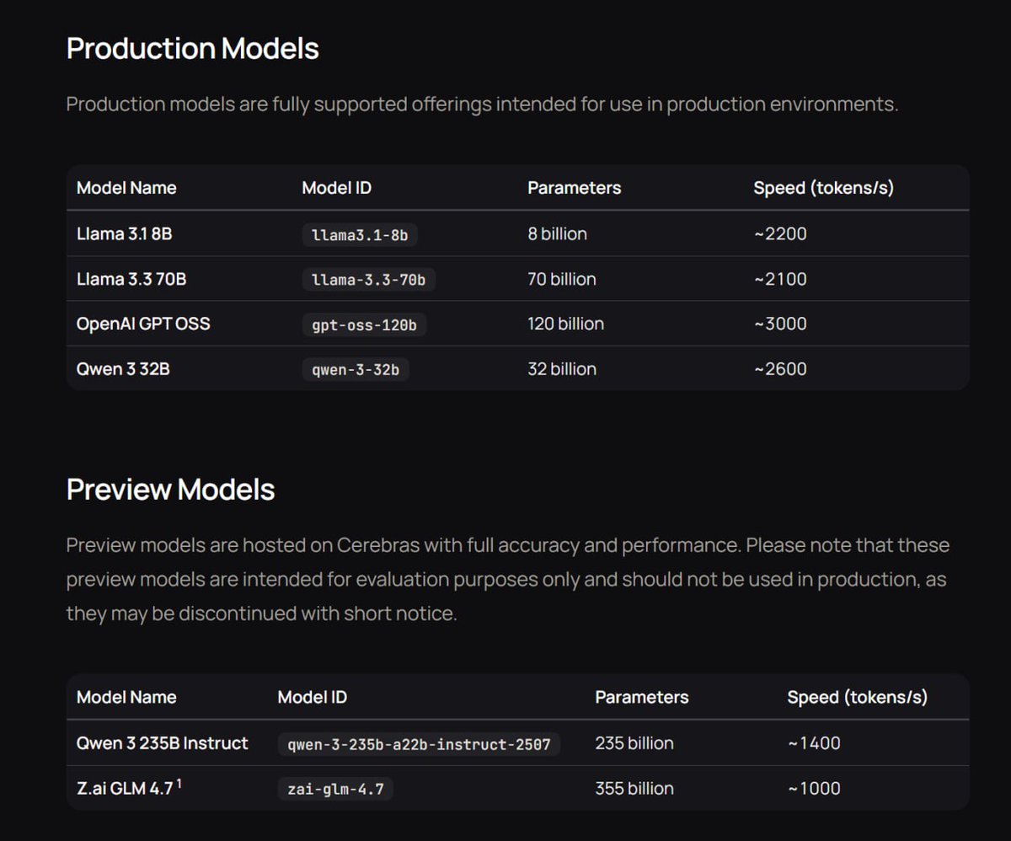Click the llama-3.3-70b model ID code
The height and width of the screenshot is (841, 1011).
369,280
